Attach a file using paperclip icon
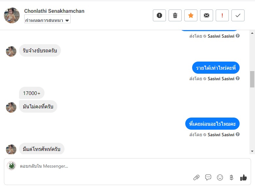 click(196, 177)
